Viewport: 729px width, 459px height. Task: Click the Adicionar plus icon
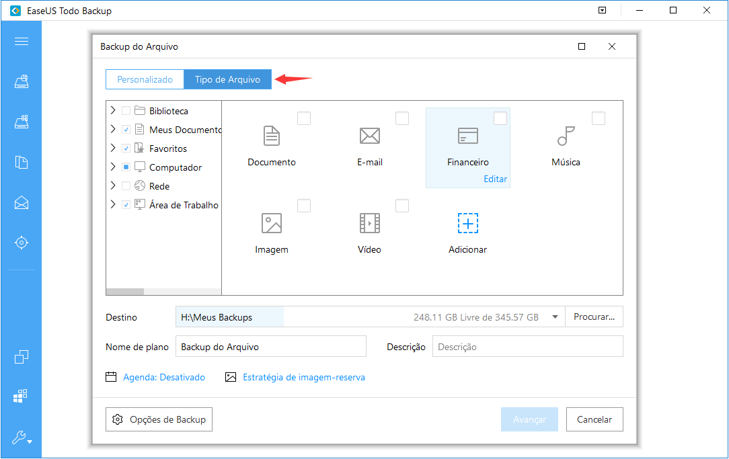[x=467, y=223]
